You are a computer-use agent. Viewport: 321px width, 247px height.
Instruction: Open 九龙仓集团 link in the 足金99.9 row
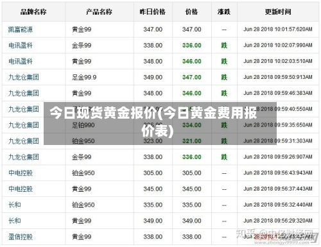point(24,77)
